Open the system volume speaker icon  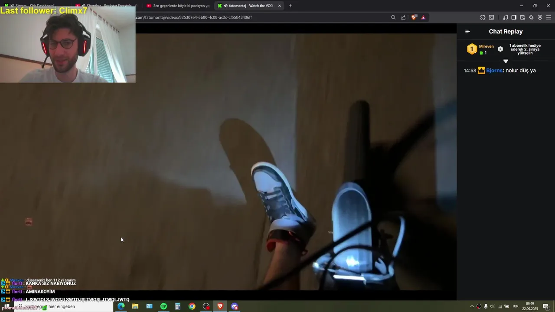493,306
